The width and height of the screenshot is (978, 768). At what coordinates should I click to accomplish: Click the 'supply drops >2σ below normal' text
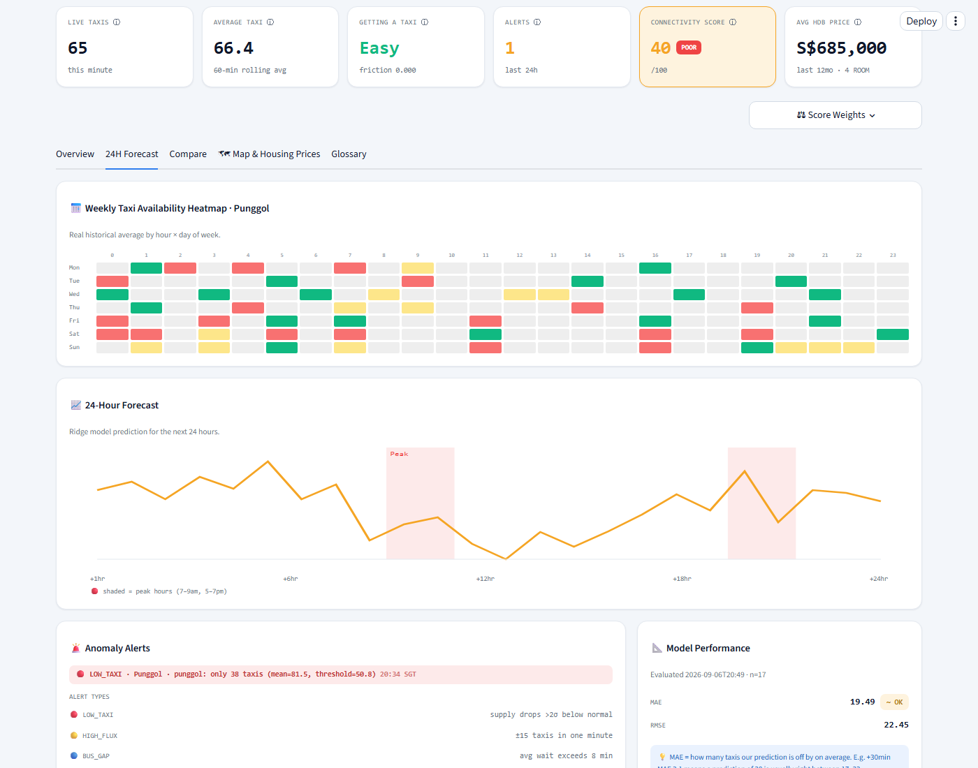[x=551, y=714]
